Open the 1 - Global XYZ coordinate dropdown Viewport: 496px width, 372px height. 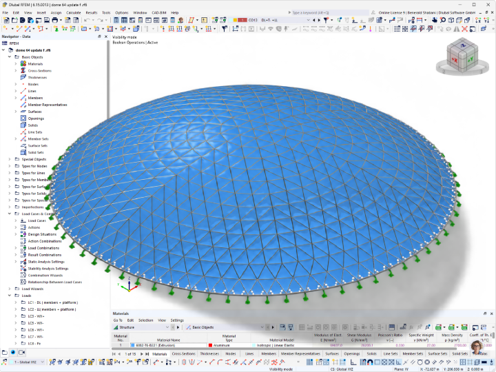(43, 362)
